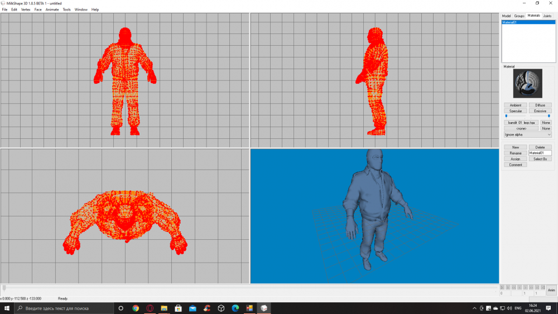Screen dimensions: 558x314
Task: Show hidden system tray icons chevron
Action: 475,308
